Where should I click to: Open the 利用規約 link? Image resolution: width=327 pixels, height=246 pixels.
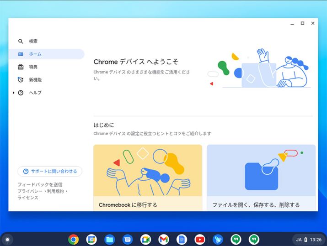coord(55,191)
